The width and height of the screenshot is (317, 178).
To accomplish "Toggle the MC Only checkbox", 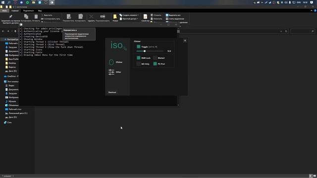I will coord(139,64).
